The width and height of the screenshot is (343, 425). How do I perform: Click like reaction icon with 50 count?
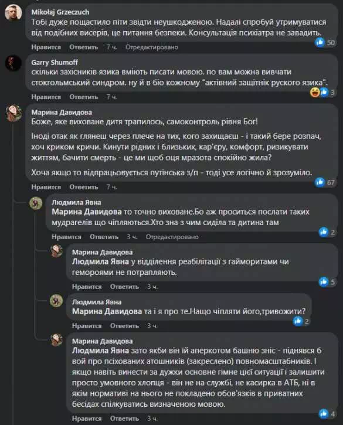pyautogui.click(x=320, y=42)
